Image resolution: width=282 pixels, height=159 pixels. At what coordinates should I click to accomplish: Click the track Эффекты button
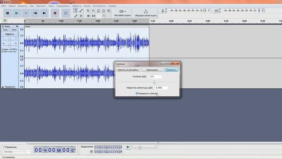[10, 34]
